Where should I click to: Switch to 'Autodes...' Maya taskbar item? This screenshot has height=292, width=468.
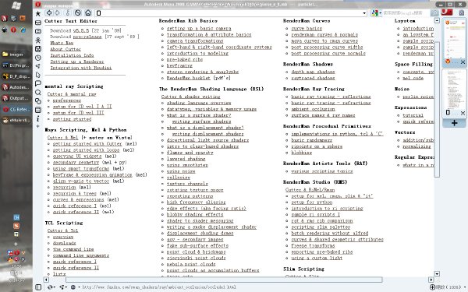click(16, 87)
